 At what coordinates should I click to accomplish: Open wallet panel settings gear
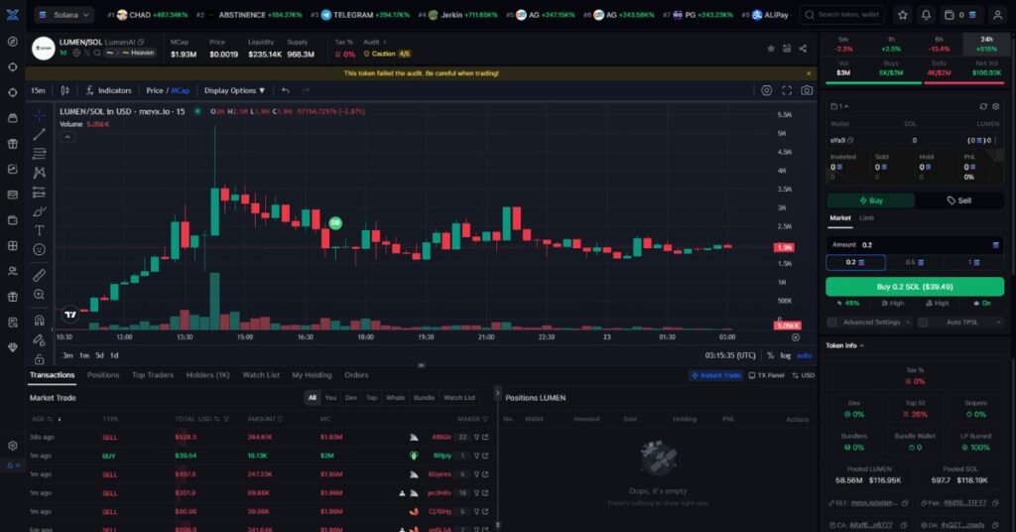tap(996, 106)
